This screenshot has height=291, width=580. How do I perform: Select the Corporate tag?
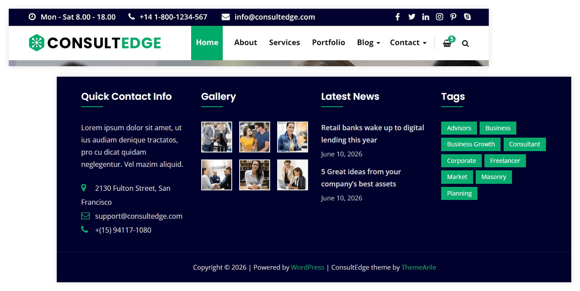[461, 161]
